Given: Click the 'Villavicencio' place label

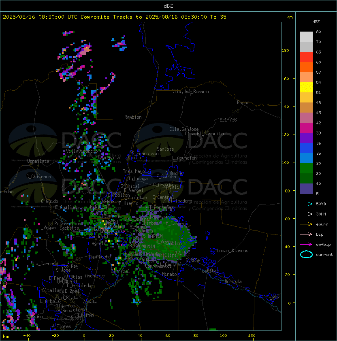Looking at the screenshot, I should point(82,151).
